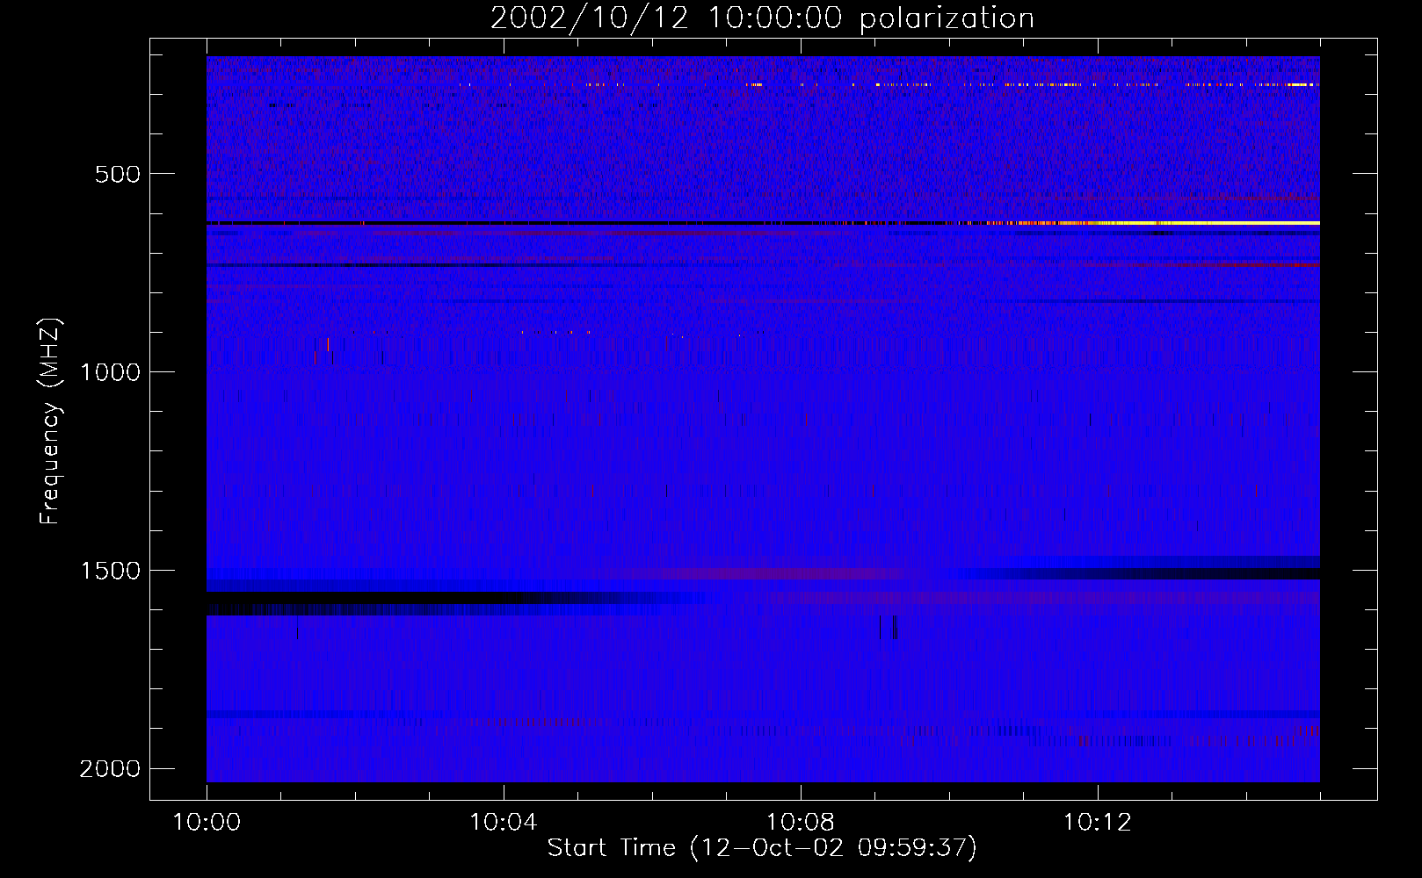The image size is (1422, 878).
Task: Click the '1000' frequency tick label
Action: click(110, 372)
